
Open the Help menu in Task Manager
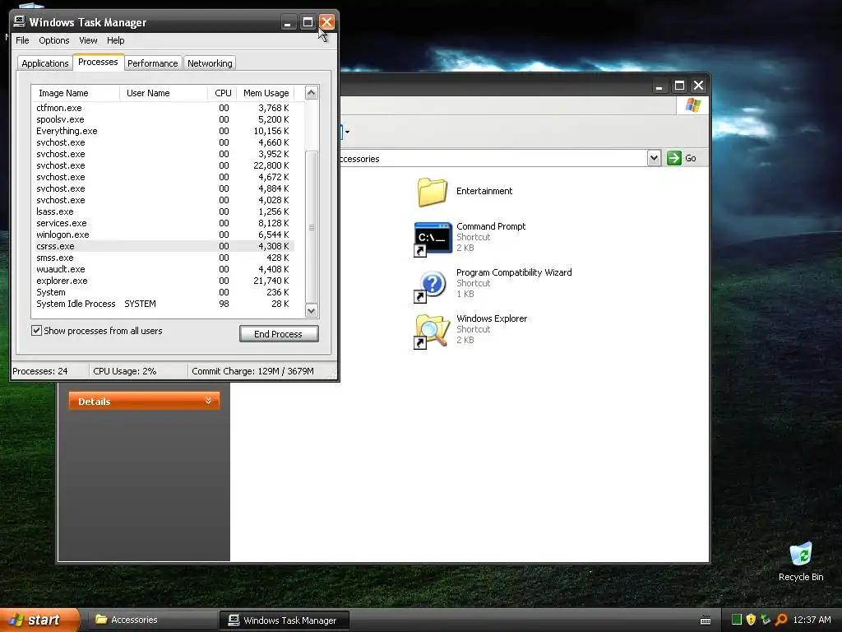coord(115,40)
